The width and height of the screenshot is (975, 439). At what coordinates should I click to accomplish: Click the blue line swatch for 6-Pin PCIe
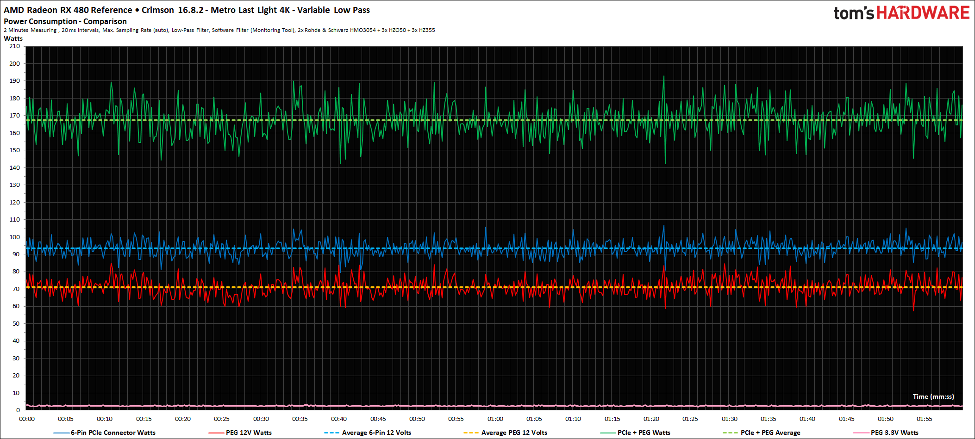(62, 433)
